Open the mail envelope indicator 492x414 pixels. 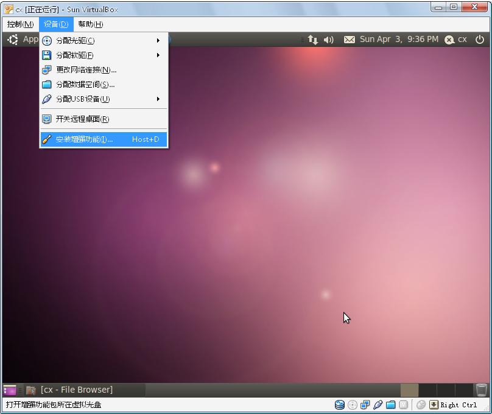coord(350,40)
